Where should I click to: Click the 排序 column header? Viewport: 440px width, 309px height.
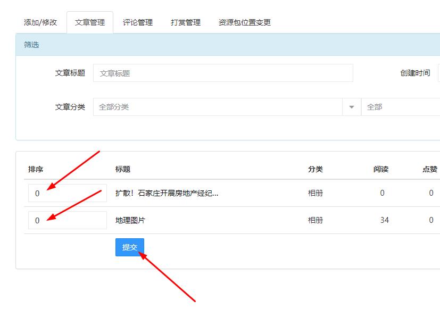pos(36,169)
